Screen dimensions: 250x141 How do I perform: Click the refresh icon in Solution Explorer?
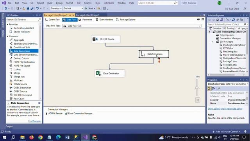click(x=234, y=20)
